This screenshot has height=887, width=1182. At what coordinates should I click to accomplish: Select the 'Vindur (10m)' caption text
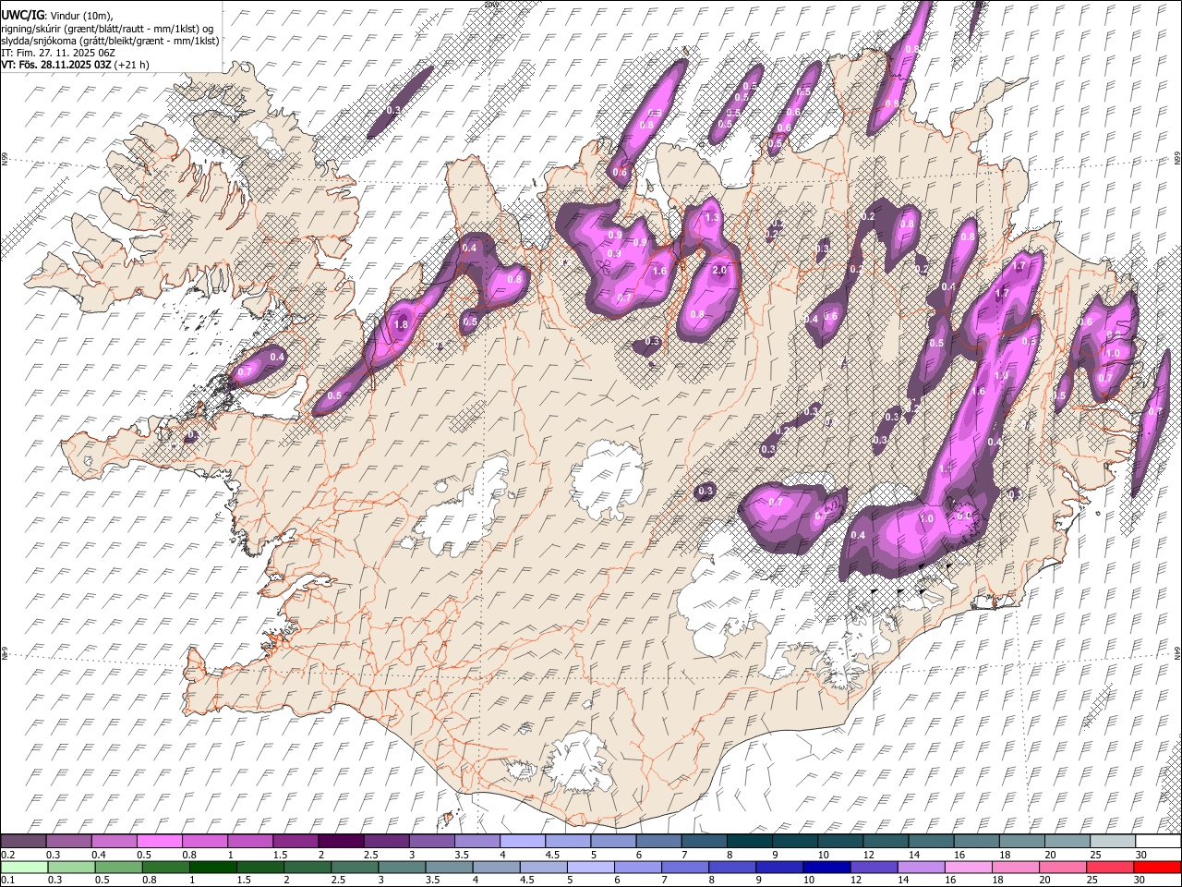click(79, 16)
